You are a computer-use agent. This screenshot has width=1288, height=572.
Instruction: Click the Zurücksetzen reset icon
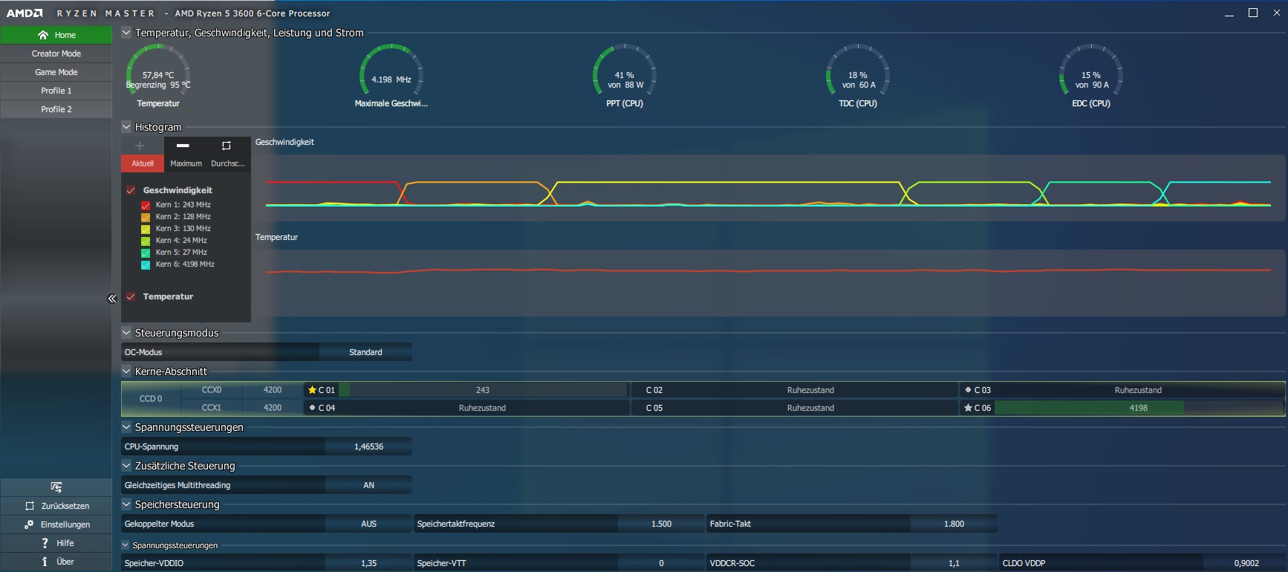[x=30, y=506]
